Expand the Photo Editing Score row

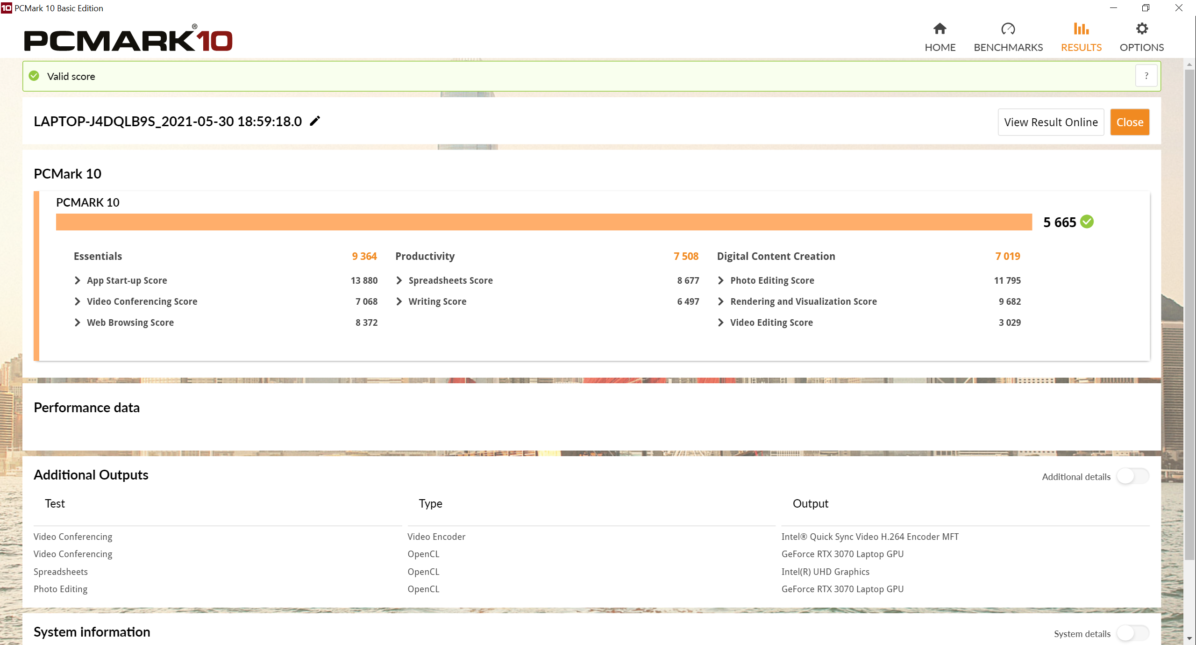(721, 280)
